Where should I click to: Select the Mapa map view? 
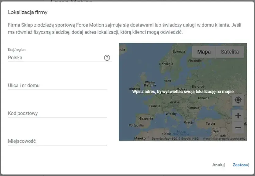click(204, 52)
